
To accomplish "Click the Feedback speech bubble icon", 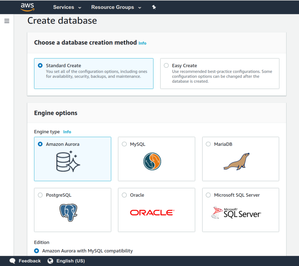I will (x=12, y=261).
